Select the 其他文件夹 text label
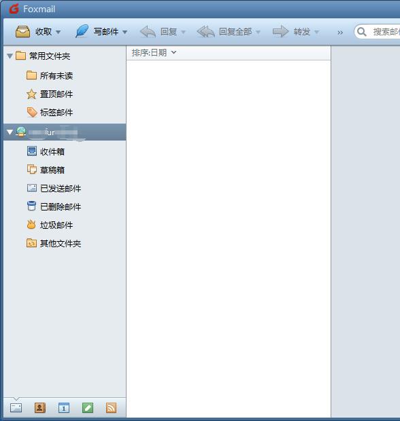Screen dimensions: 400x421 61,244
